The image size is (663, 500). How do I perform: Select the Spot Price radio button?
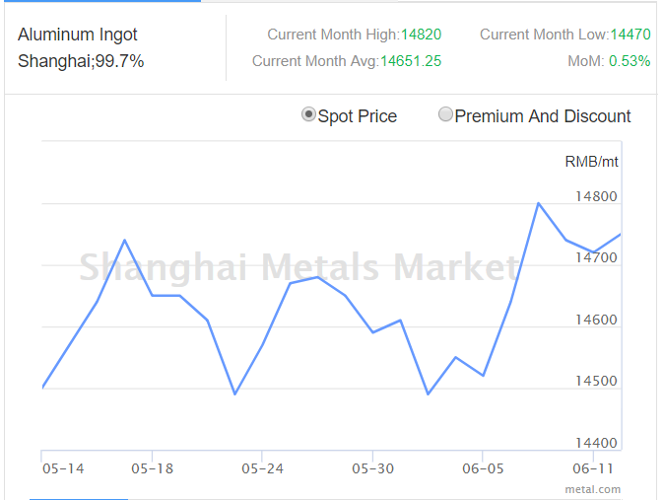[308, 114]
